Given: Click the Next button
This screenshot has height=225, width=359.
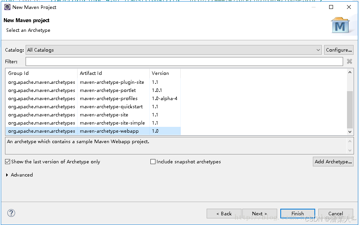Looking at the screenshot, I should [x=260, y=213].
